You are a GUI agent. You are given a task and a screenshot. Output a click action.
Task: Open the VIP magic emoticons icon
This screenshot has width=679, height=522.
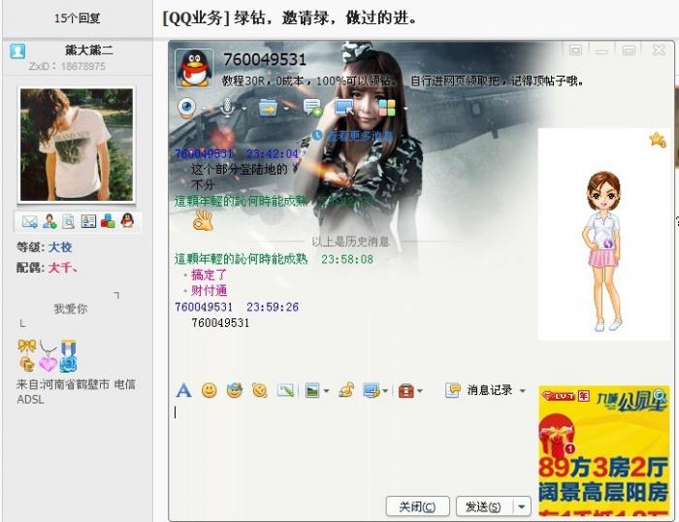(235, 390)
